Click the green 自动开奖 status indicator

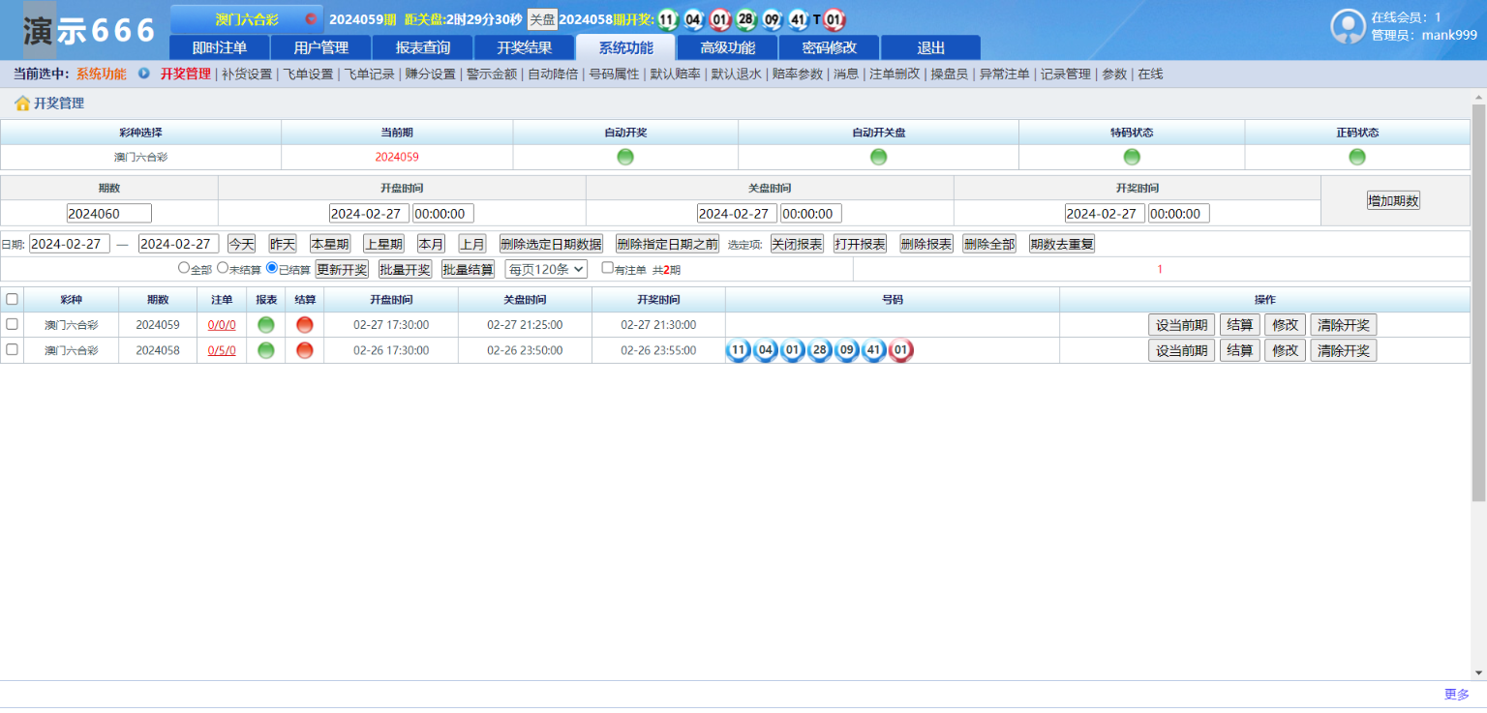pos(625,157)
